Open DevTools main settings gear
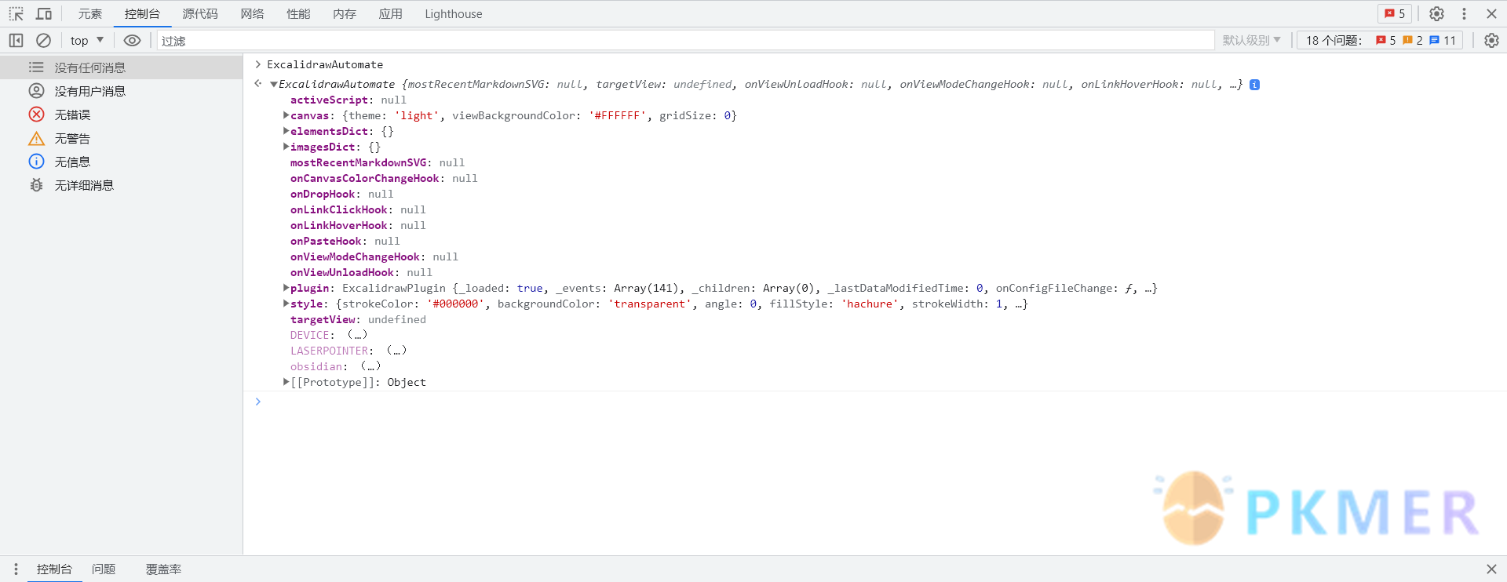The height and width of the screenshot is (582, 1507). (1436, 14)
